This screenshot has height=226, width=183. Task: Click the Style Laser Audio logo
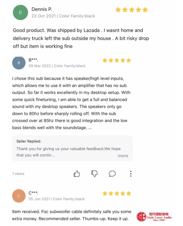(x=154, y=216)
